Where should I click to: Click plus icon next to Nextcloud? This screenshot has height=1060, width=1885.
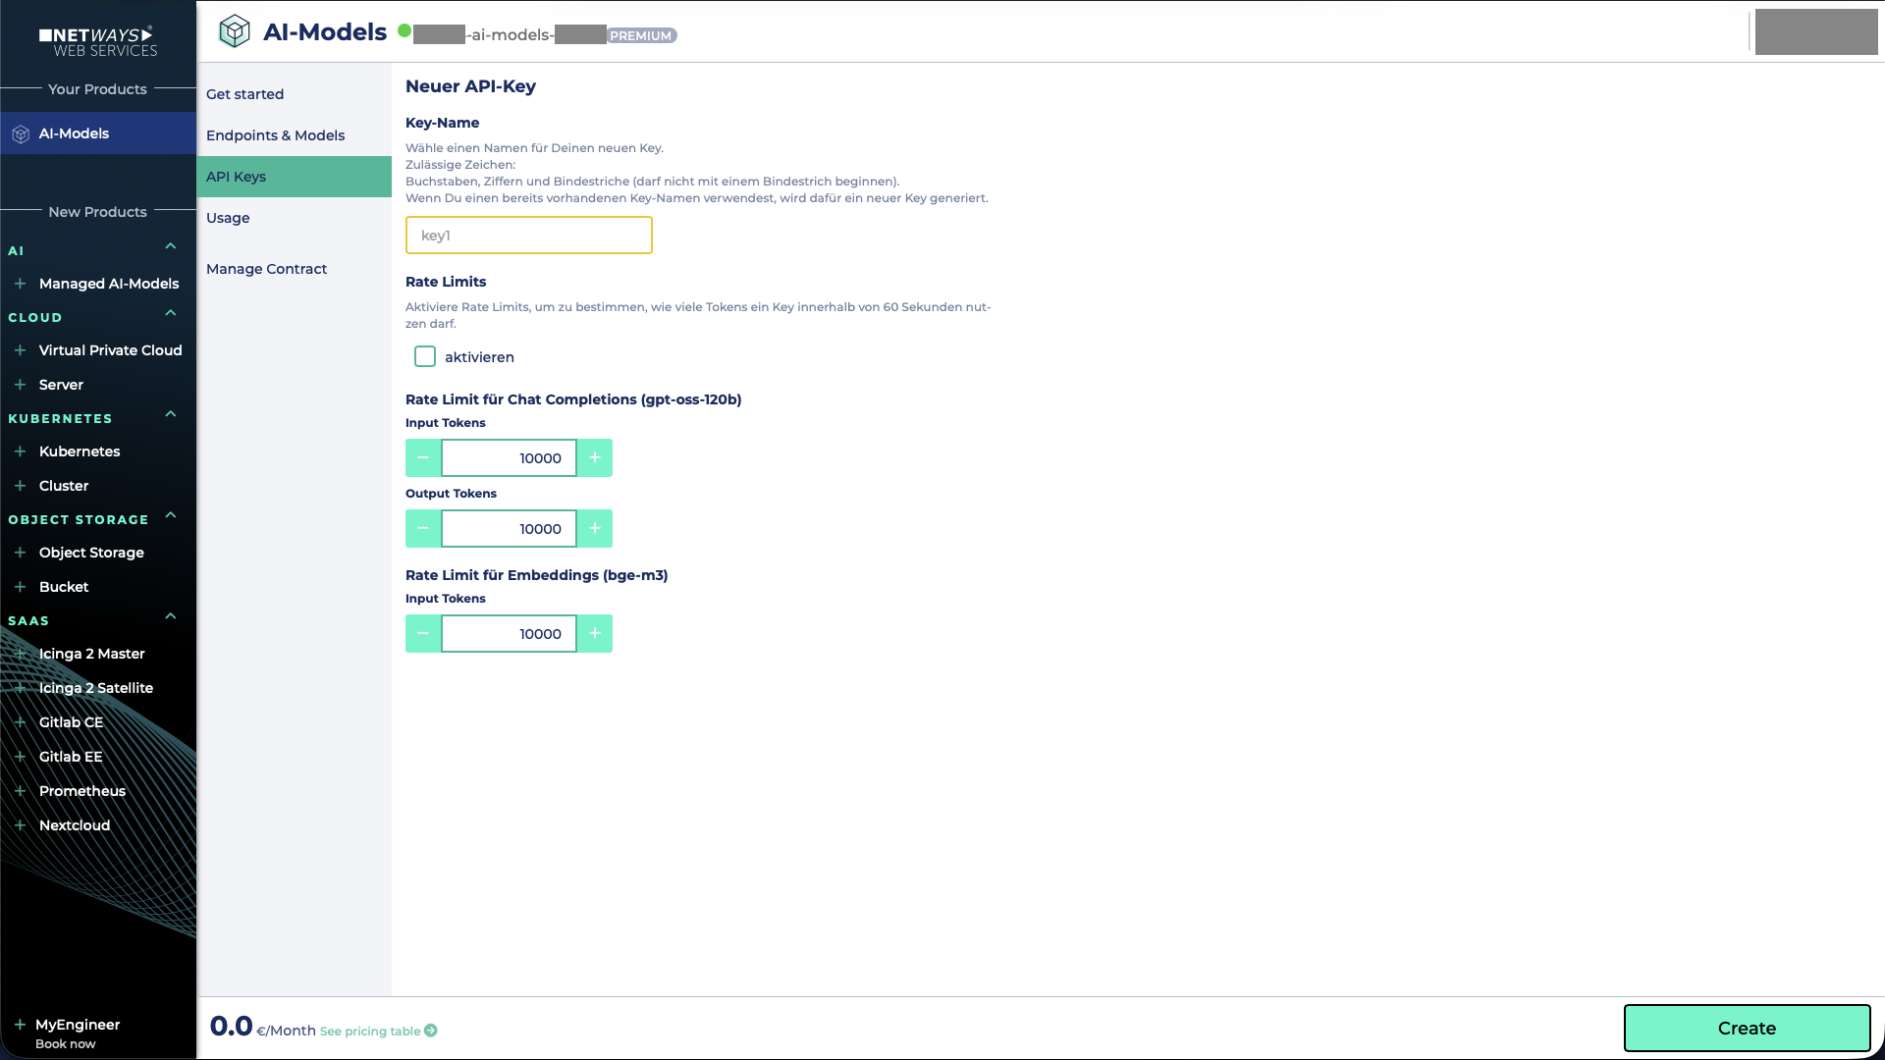coord(20,825)
